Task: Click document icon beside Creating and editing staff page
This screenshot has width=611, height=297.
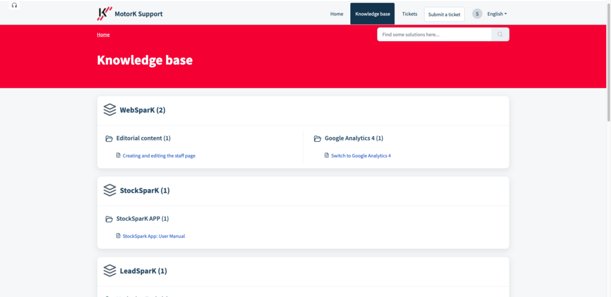Action: click(119, 155)
